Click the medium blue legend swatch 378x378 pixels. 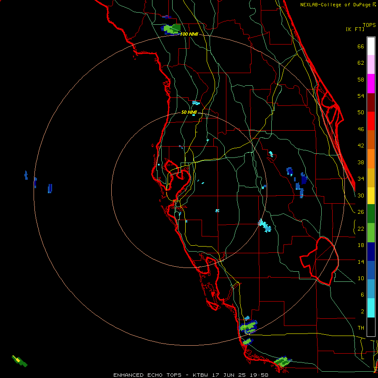coord(371,270)
